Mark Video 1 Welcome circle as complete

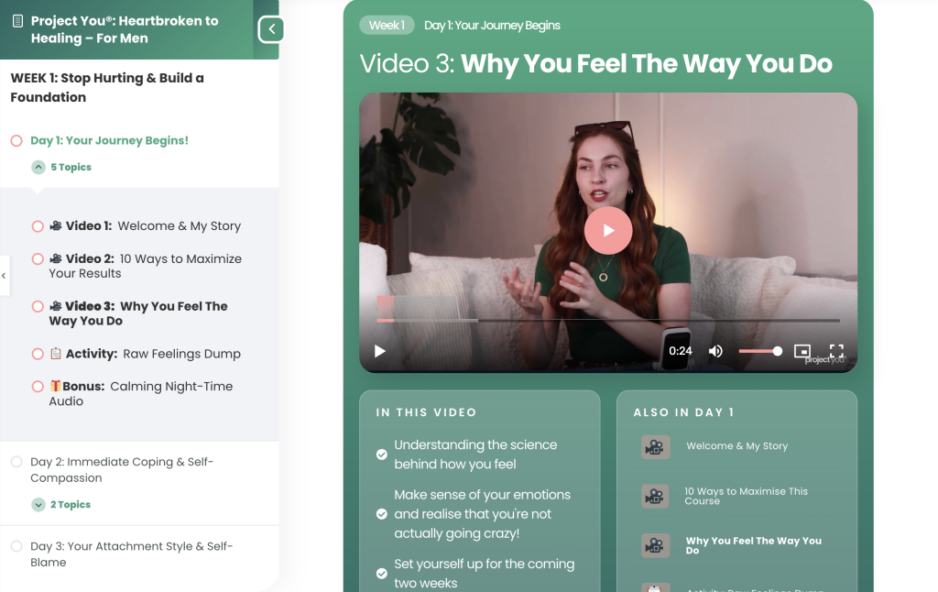point(38,226)
